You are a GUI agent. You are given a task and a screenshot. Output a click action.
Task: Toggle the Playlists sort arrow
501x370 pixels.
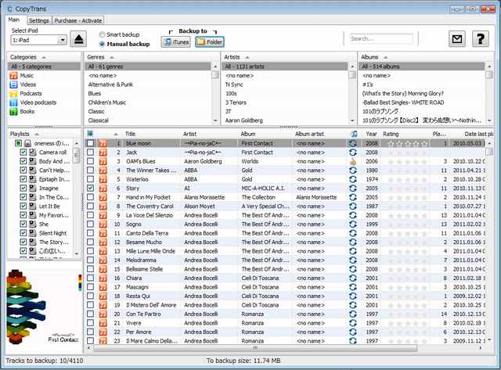[x=37, y=134]
